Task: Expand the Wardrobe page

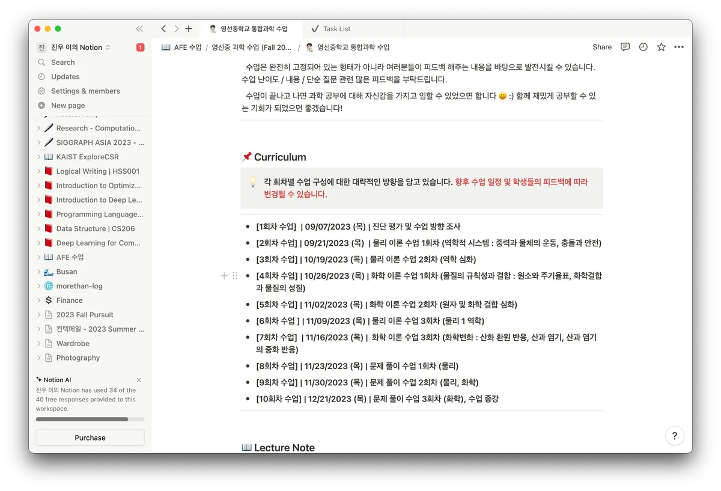Action: (x=39, y=344)
